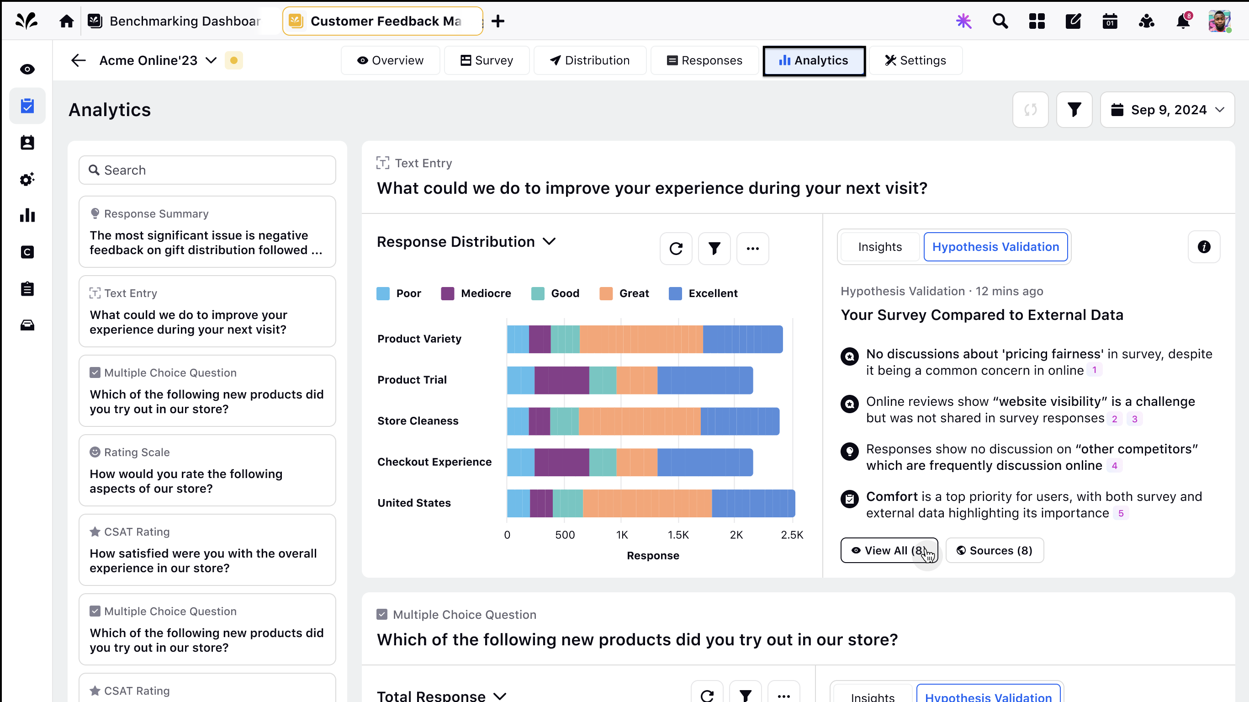Click citation badge 5 on Comfort insight

[1121, 513]
